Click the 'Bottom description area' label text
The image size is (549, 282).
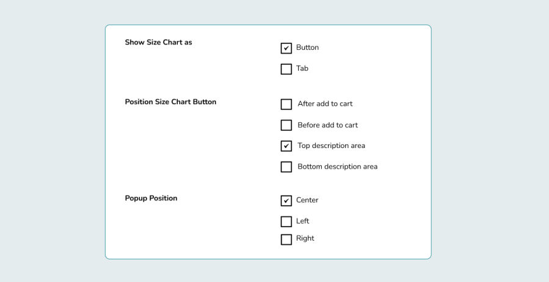(337, 166)
